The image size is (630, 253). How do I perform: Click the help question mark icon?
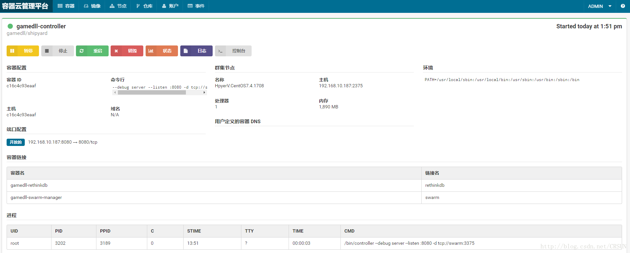pyautogui.click(x=623, y=6)
